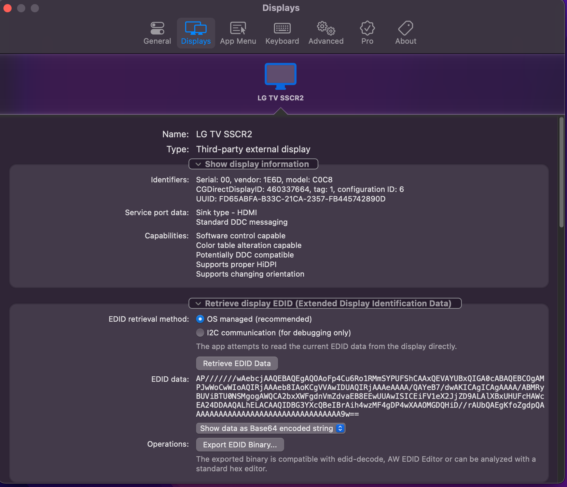Open the Advanced settings tab
The height and width of the screenshot is (487, 567).
(326, 33)
